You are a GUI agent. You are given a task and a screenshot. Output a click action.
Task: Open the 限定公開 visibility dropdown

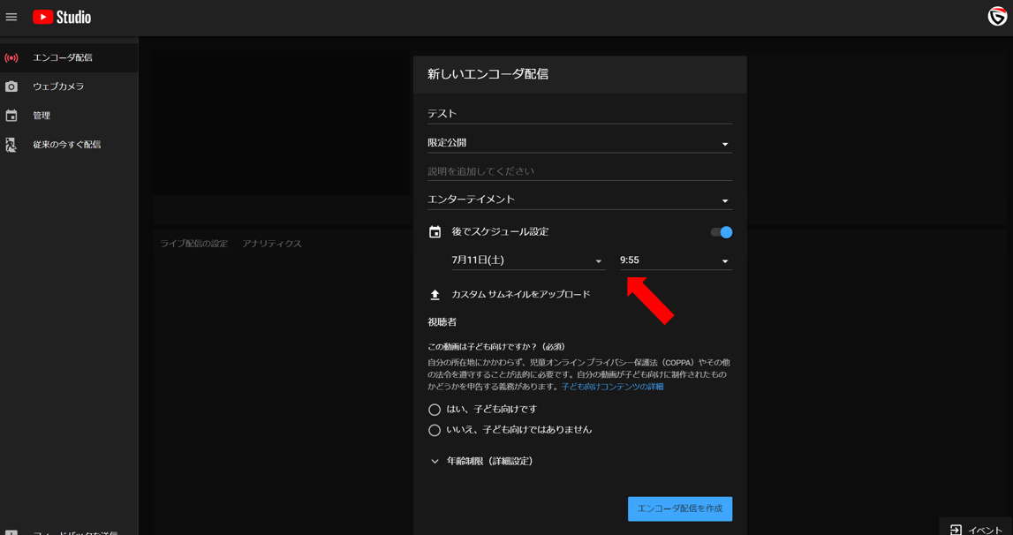coord(578,143)
